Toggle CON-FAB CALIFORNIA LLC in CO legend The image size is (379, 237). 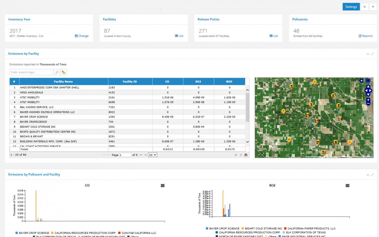pyautogui.click(x=137, y=233)
